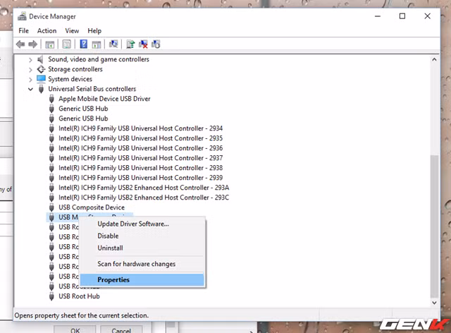Collapse Universal Serial Bus controllers
Viewport: 451px width, 333px height.
[30, 90]
